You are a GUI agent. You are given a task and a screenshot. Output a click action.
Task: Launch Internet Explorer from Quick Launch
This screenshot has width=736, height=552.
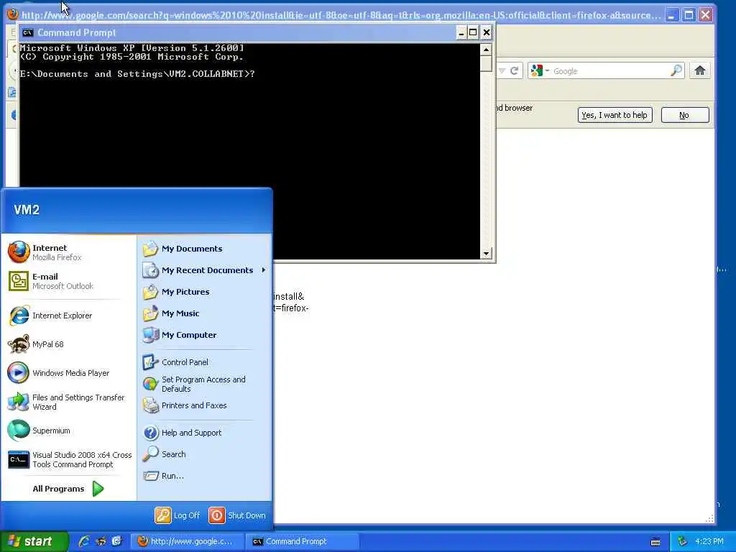pyautogui.click(x=85, y=542)
